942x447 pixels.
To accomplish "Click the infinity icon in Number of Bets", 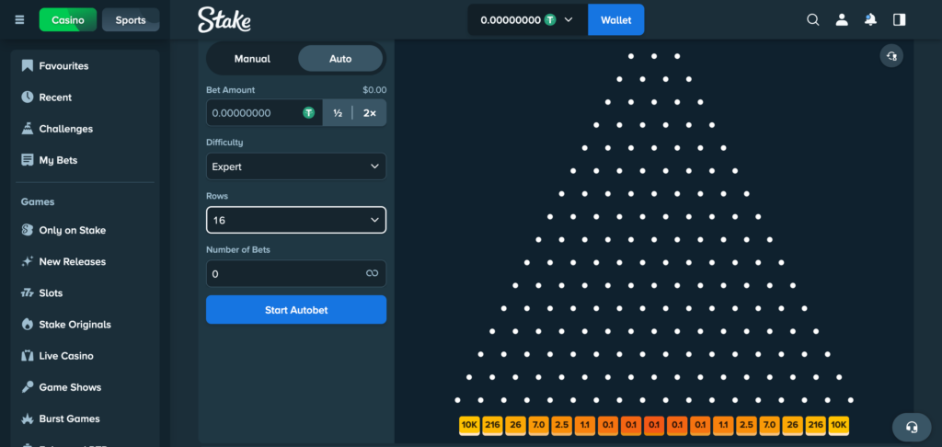I will click(372, 273).
